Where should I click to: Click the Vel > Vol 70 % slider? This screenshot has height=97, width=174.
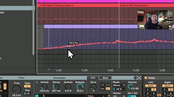133,96
